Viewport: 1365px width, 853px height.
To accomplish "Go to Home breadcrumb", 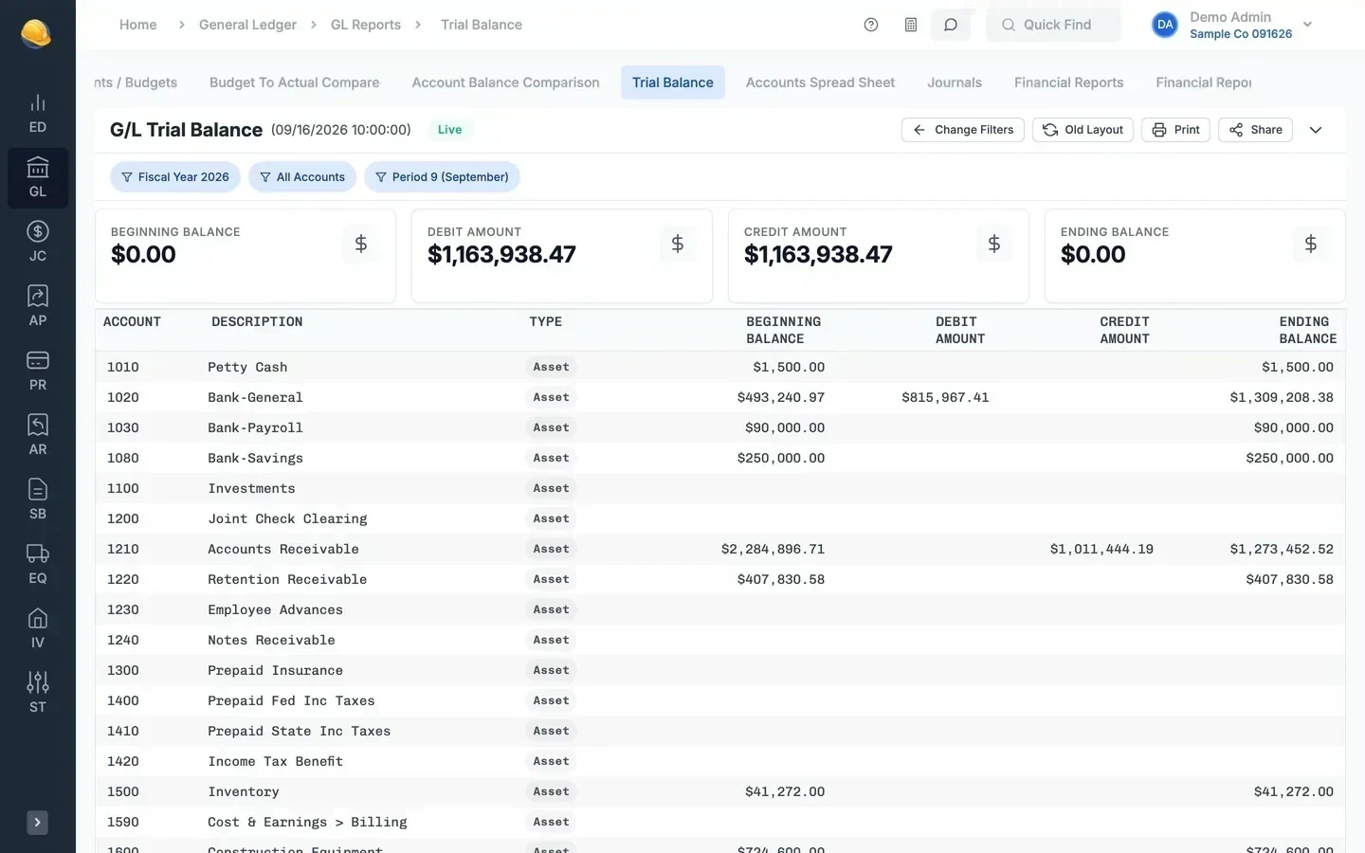I will 138,25.
